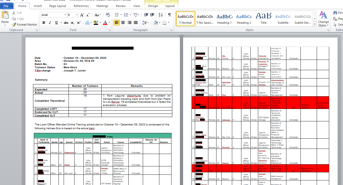Click Align Text Right icon

click(129, 23)
